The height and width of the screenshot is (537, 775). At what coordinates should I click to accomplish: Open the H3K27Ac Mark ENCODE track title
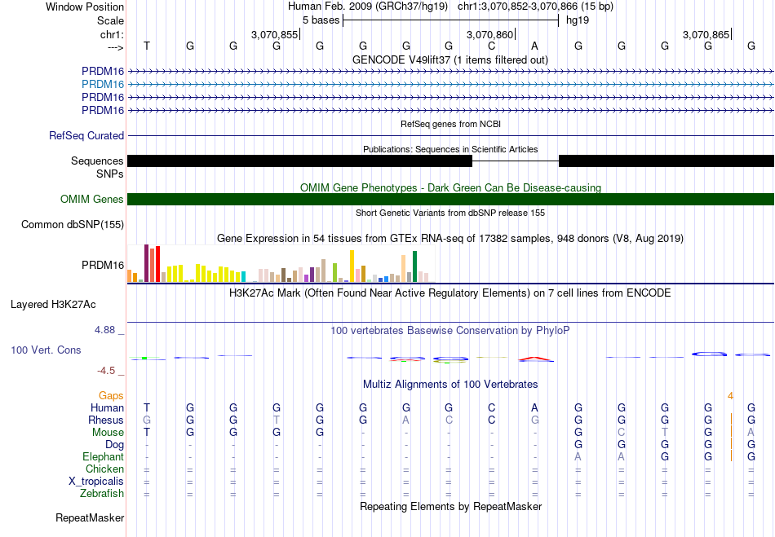point(450,293)
